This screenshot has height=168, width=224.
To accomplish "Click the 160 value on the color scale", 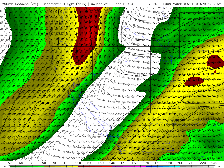I will (135, 163).
